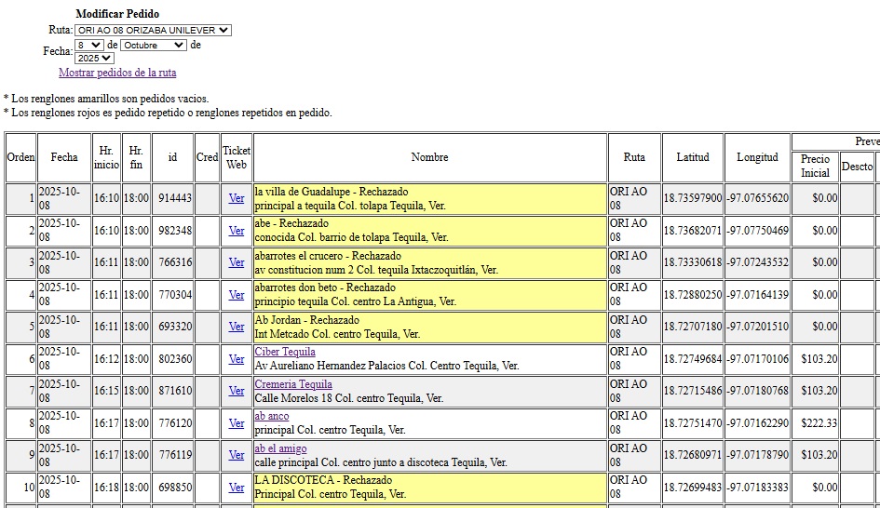The image size is (880, 508).
Task: Open Ver ticket for id 698850
Action: click(237, 488)
